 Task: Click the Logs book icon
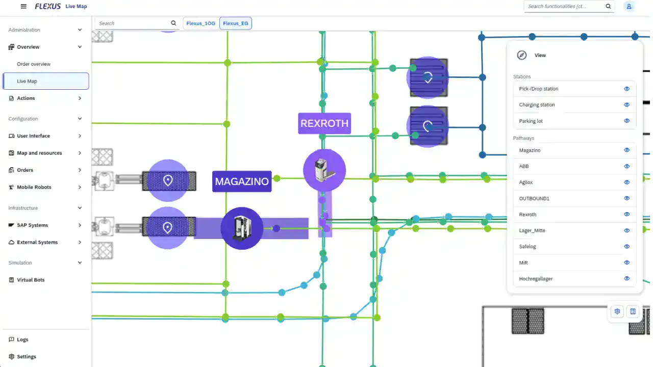pyautogui.click(x=11, y=339)
